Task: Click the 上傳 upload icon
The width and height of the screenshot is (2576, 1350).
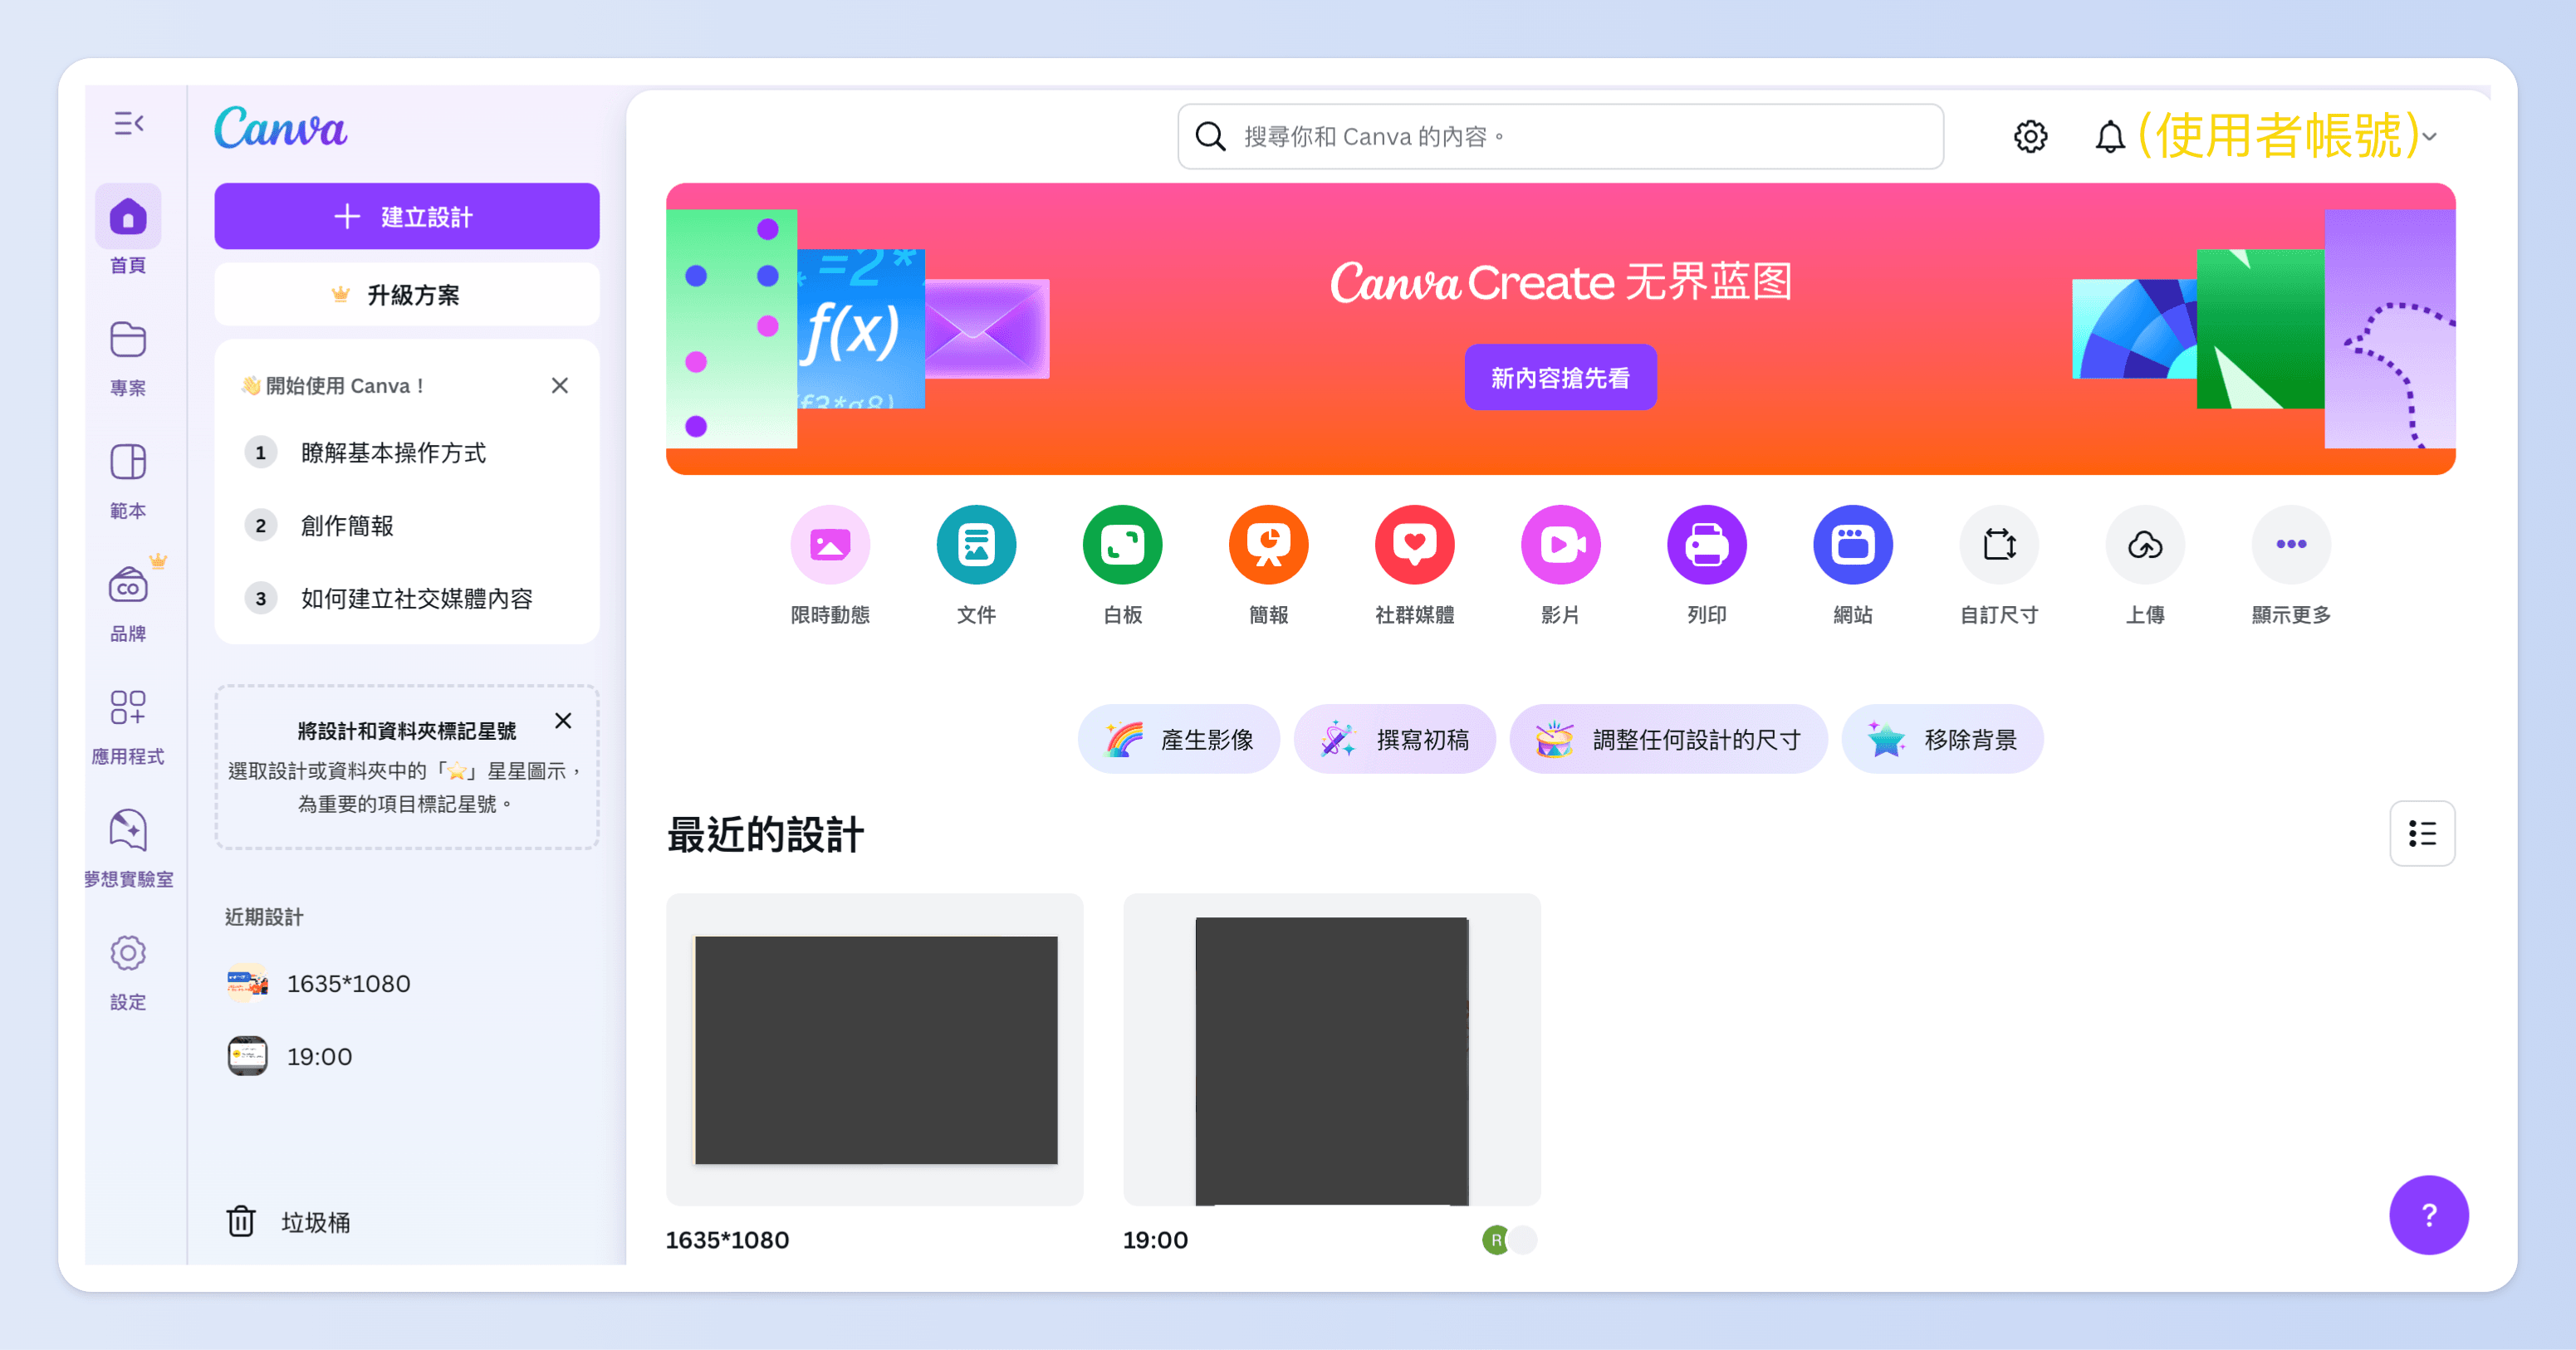Action: [2144, 545]
